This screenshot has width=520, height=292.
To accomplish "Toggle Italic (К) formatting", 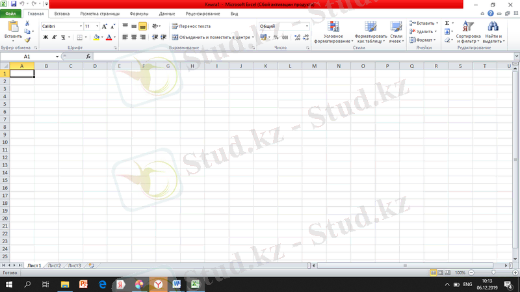I will tap(55, 37).
